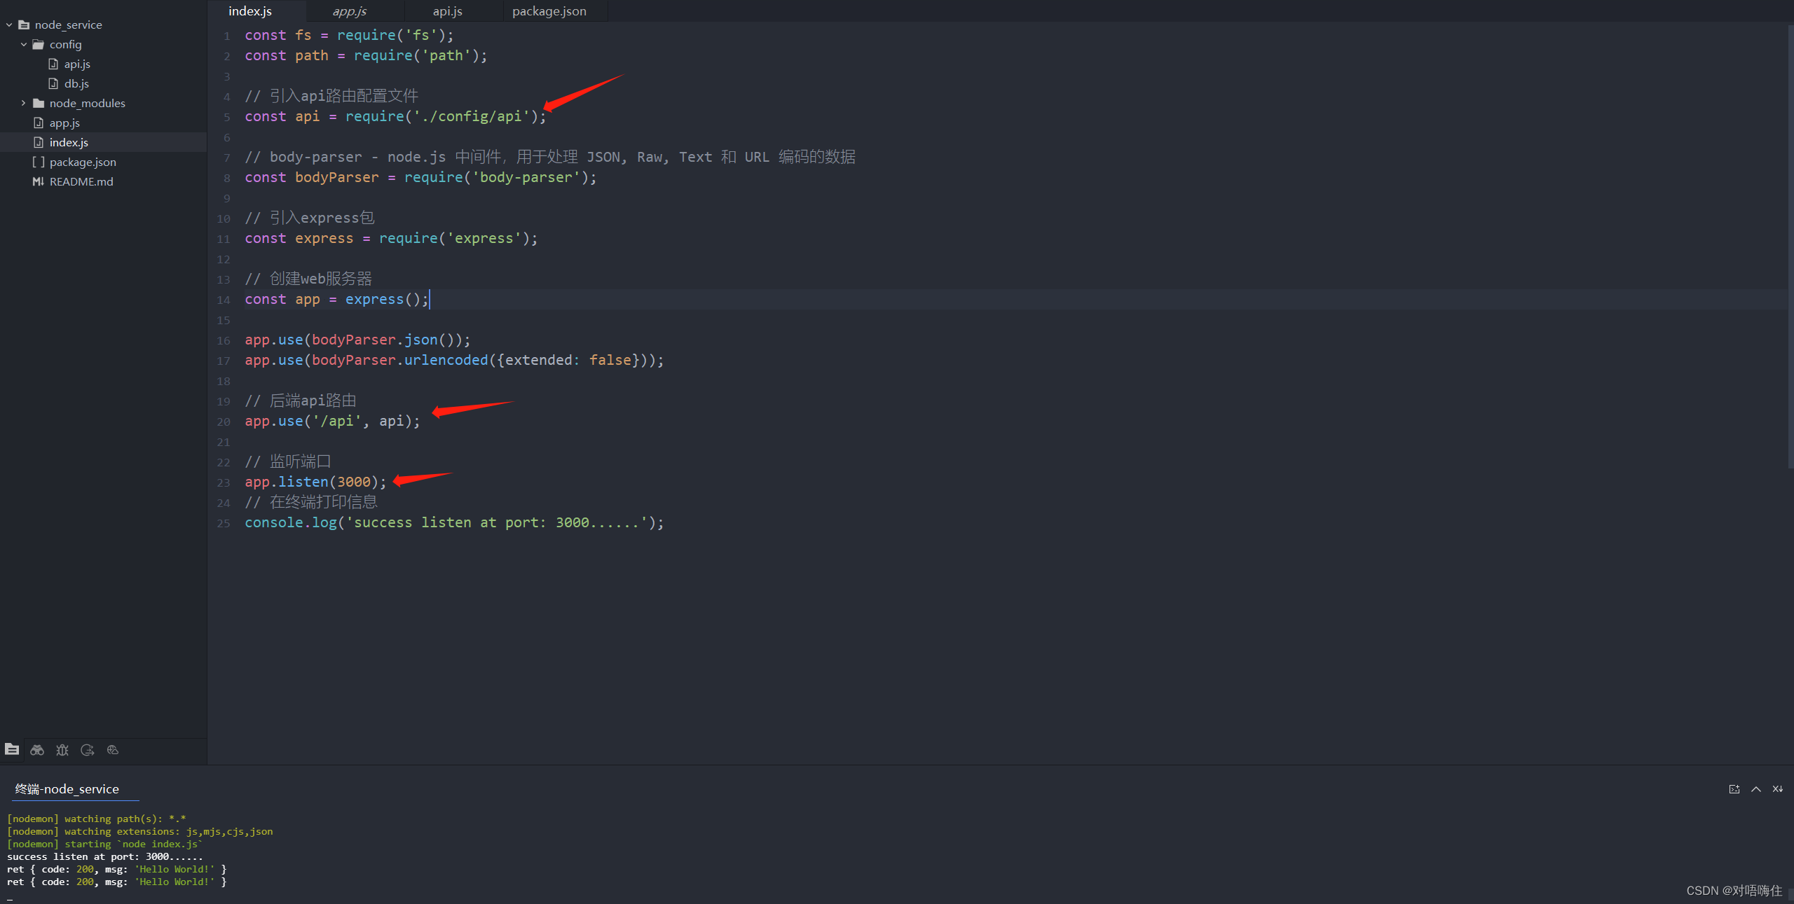Click terminal line 'success listen at port'
This screenshot has width=1794, height=904.
click(x=105, y=856)
